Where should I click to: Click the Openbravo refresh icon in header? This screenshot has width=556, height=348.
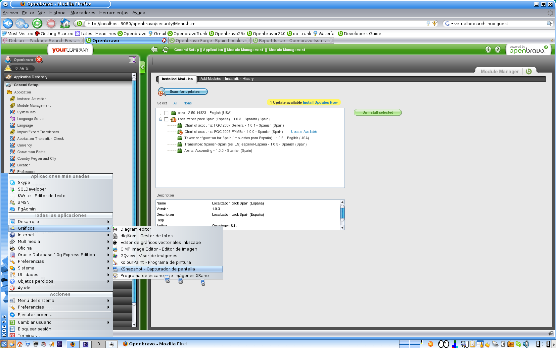165,50
